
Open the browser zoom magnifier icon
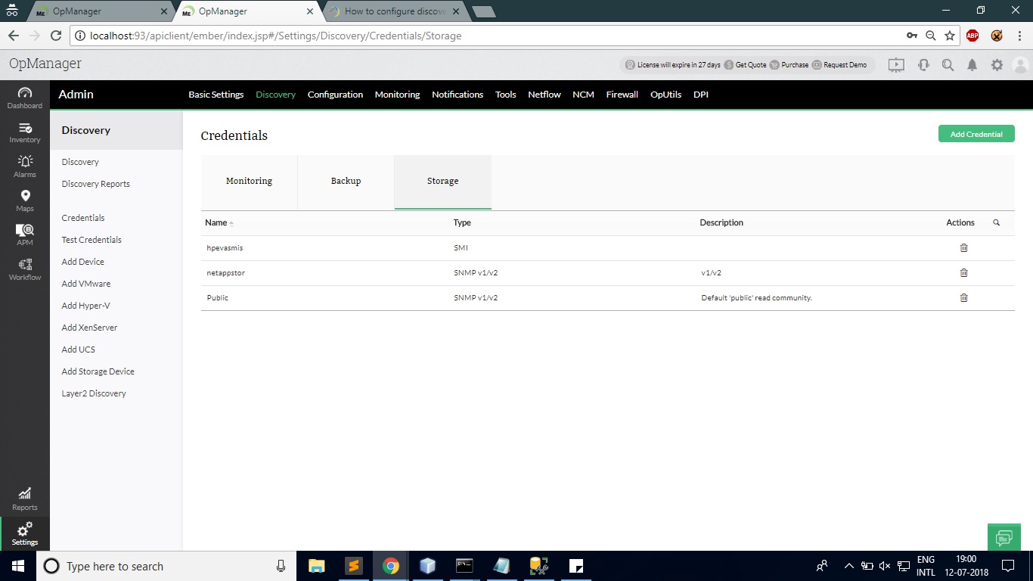pos(931,36)
